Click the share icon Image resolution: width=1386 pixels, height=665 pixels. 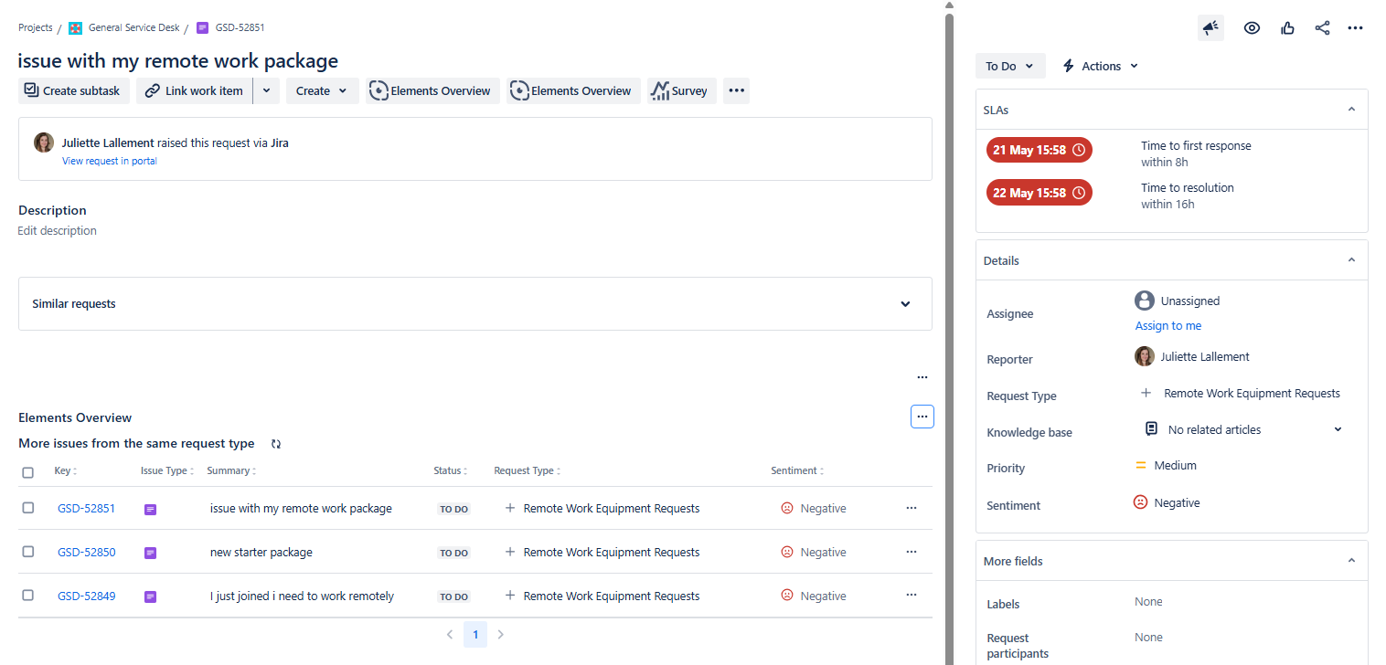coord(1322,28)
